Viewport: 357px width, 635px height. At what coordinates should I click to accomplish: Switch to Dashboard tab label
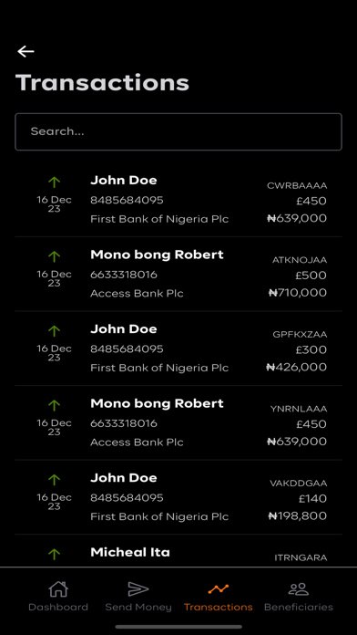pyautogui.click(x=58, y=607)
